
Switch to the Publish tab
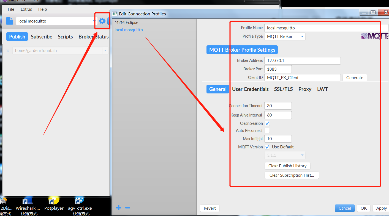[17, 37]
